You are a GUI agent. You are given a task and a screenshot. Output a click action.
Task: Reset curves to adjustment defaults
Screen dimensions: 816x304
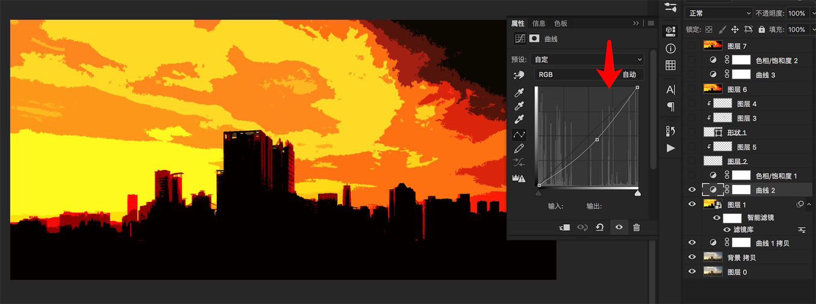(600, 228)
